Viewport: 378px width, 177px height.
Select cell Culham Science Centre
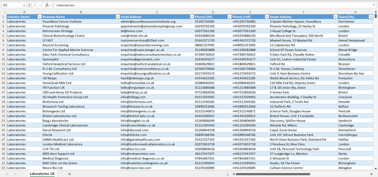click(x=303, y=168)
